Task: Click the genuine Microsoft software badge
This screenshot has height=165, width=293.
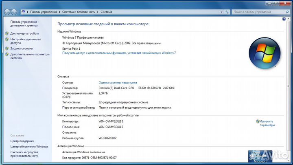Action: tap(260, 156)
